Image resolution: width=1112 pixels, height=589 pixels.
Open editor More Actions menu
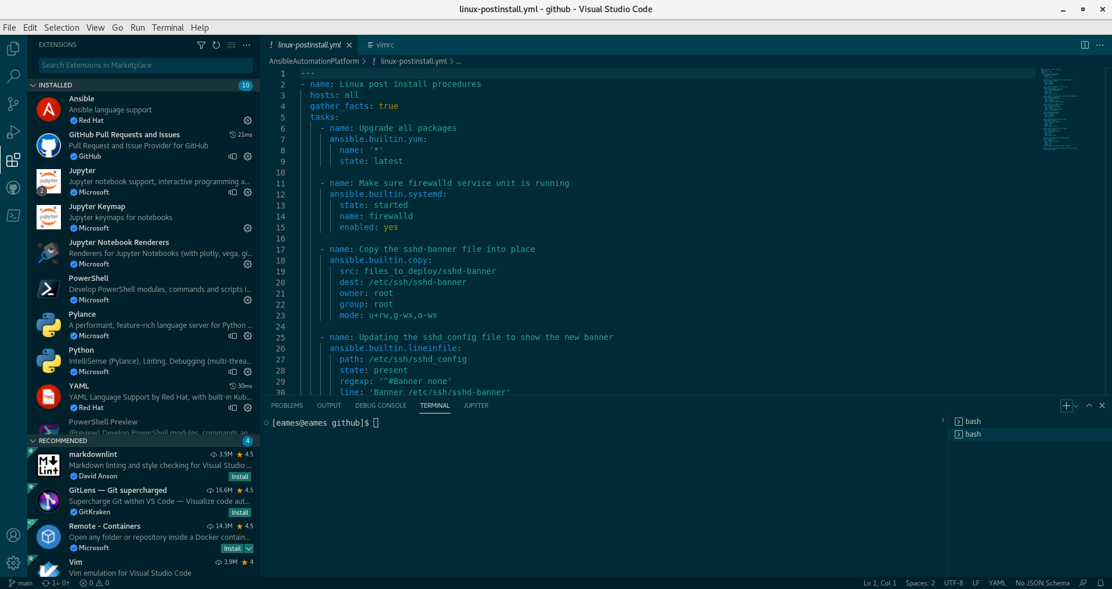point(1100,45)
